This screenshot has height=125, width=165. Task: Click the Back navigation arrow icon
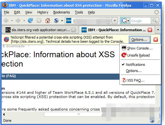coord(6,20)
